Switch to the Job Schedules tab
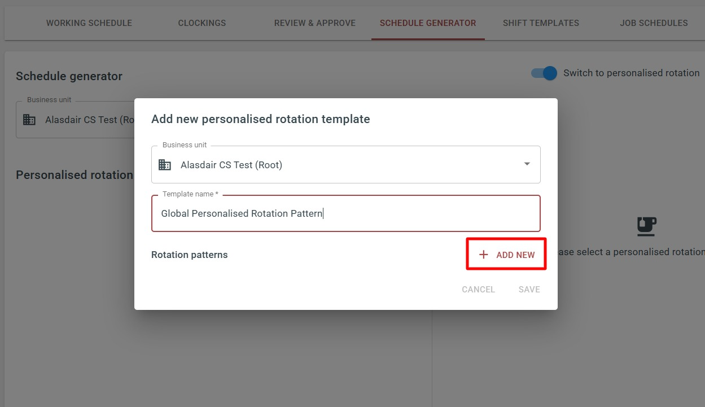Viewport: 705px width, 407px height. [654, 23]
